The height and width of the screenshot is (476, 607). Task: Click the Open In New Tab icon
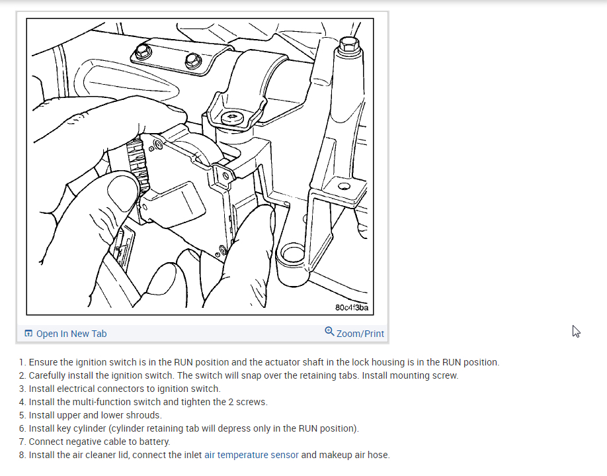28,334
